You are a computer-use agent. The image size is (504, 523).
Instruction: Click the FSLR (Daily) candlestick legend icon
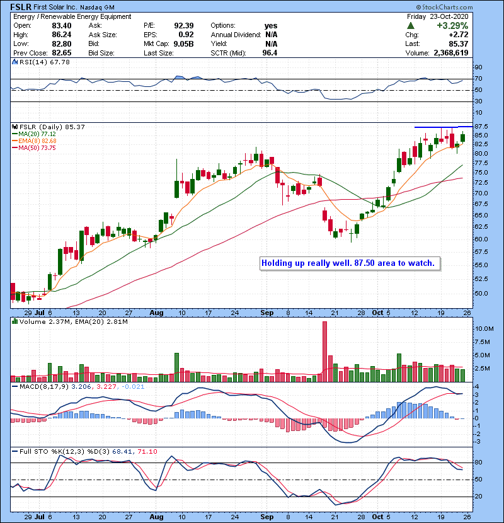14,127
